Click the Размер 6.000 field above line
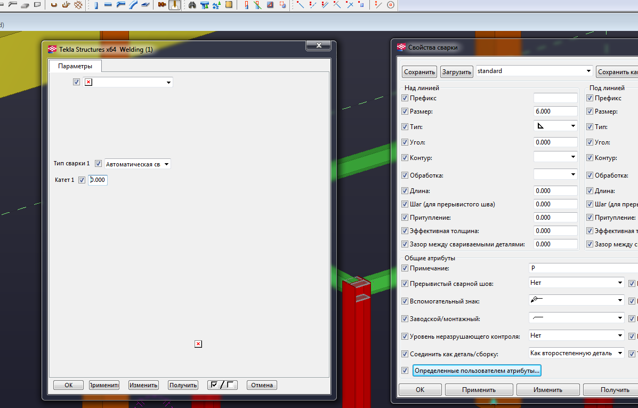638x408 pixels. coord(555,111)
